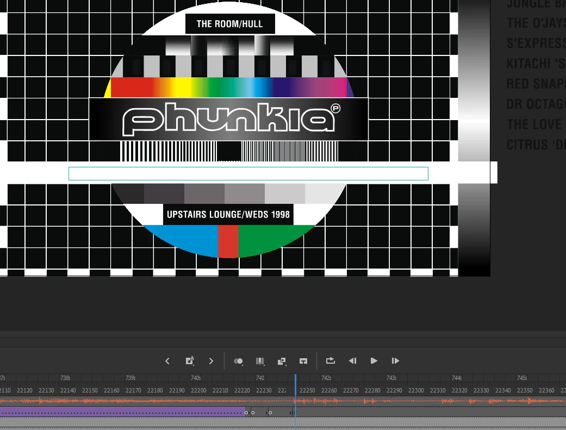
Task: Click the 738s time marker
Action: (x=65, y=378)
